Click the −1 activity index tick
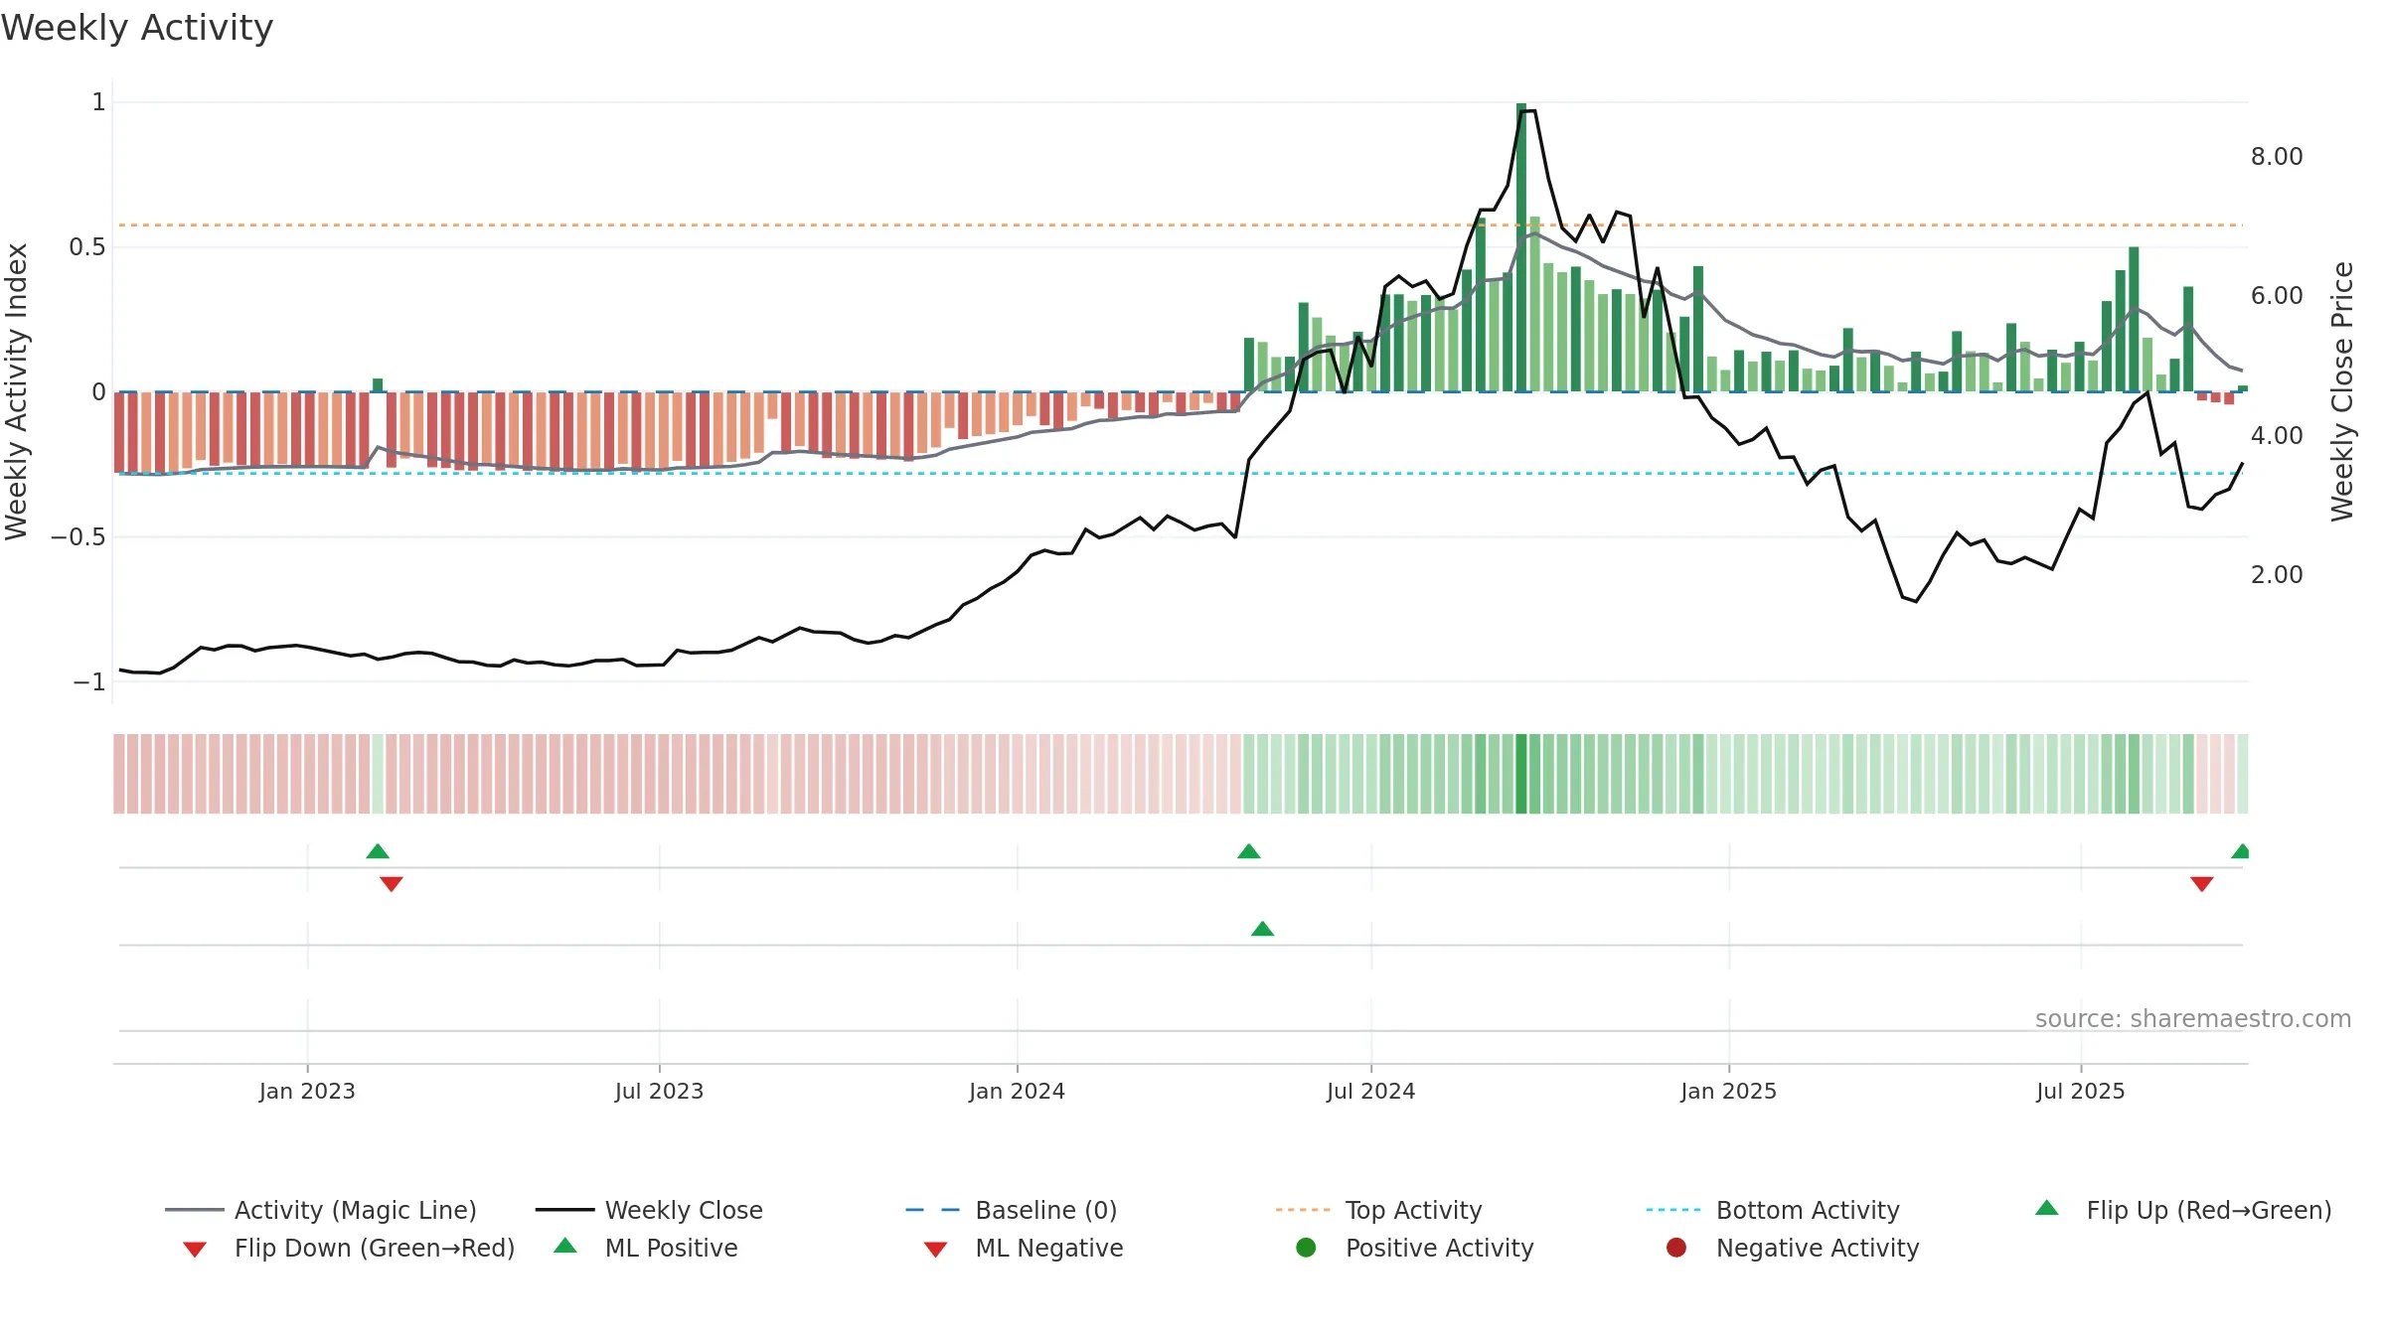The width and height of the screenshot is (2385, 1341). [89, 682]
